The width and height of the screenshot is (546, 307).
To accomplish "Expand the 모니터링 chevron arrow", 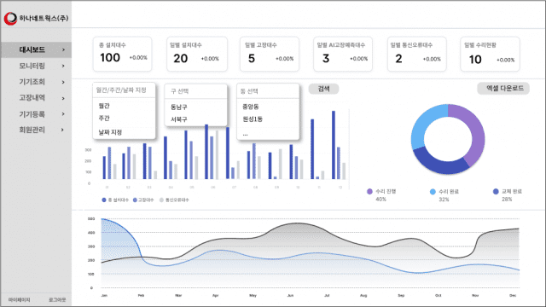I will tap(63, 66).
